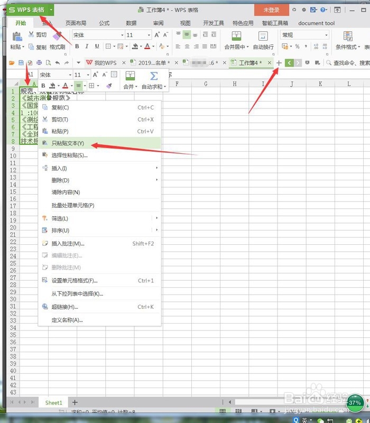
Task: Click the Open folder icon in quick toolbar
Action: pyautogui.click(x=12, y=63)
